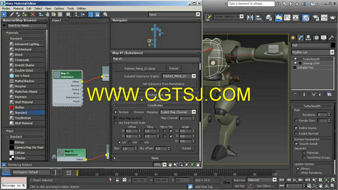Open Subscription Center wrench icon

284,4
